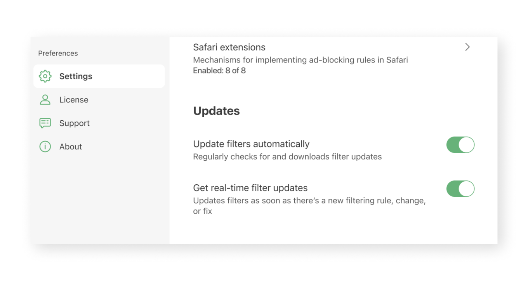Select Settings in the Preferences sidebar
The height and width of the screenshot is (293, 528).
tap(76, 76)
